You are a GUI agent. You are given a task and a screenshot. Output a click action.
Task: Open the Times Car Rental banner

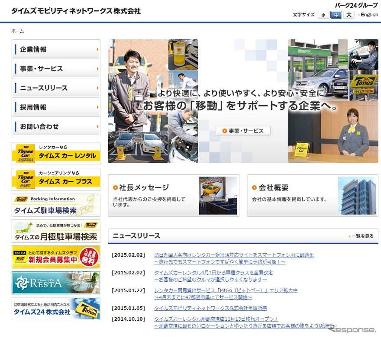point(56,153)
